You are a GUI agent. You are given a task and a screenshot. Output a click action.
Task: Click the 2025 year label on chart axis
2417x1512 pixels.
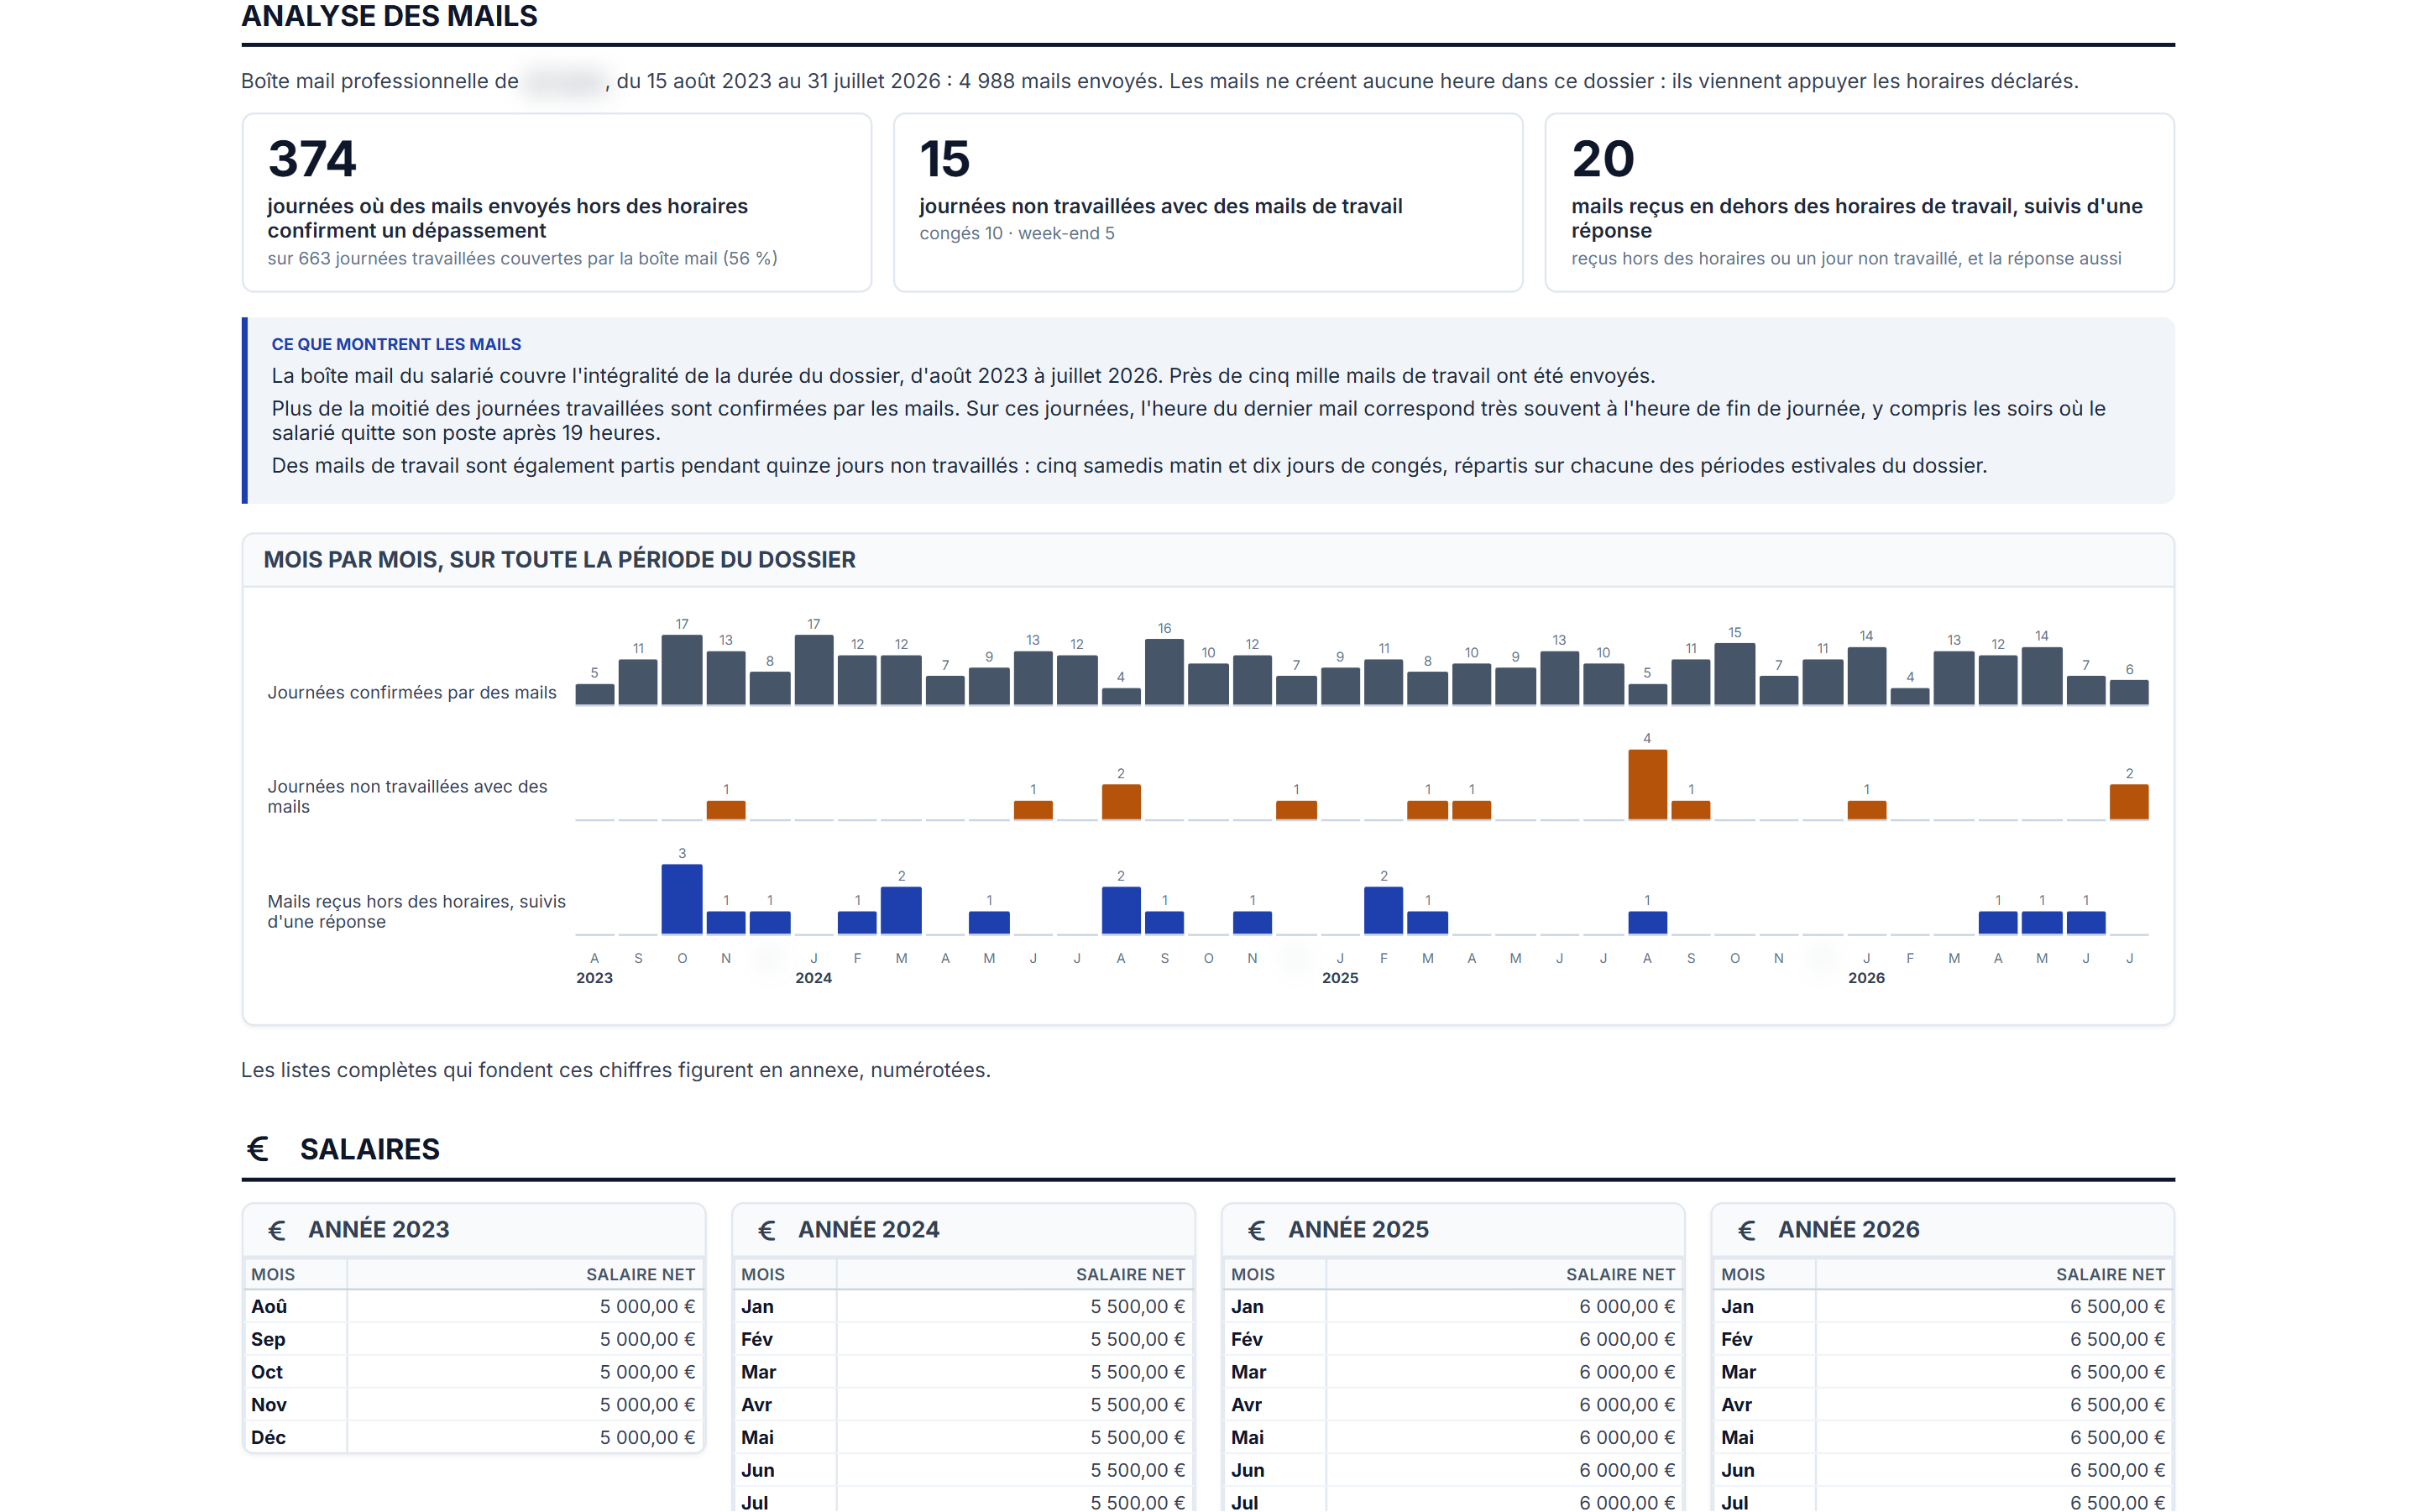(x=1340, y=978)
